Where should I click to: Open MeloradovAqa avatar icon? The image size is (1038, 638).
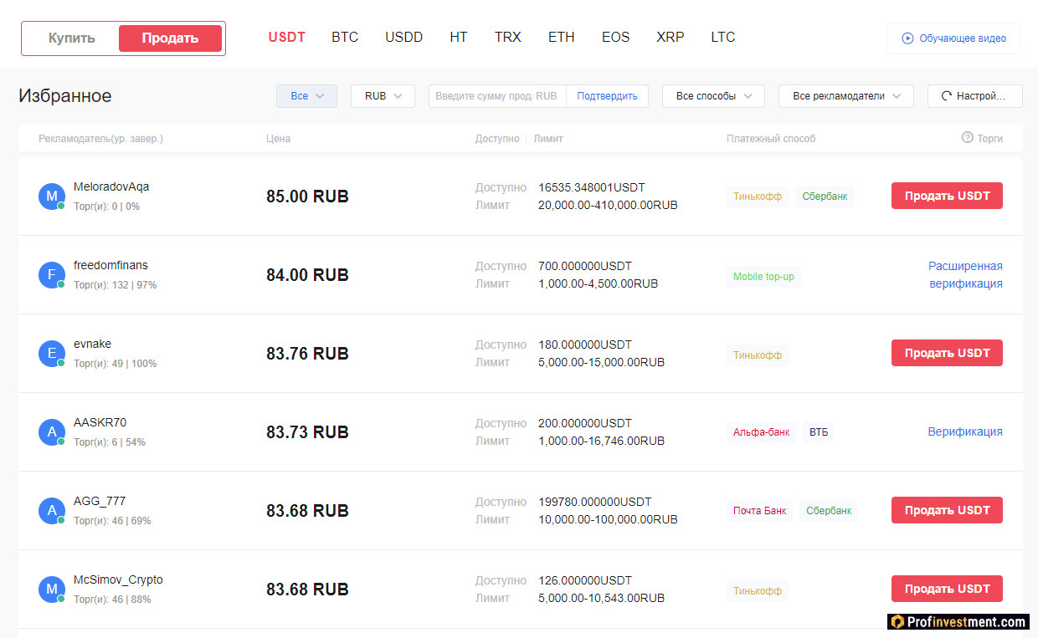point(52,197)
